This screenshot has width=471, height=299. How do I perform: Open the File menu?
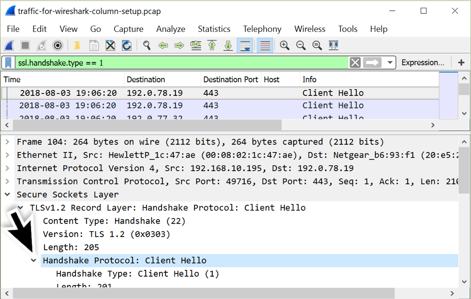coord(13,29)
